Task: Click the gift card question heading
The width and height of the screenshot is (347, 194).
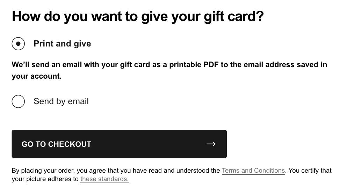Action: (x=138, y=17)
